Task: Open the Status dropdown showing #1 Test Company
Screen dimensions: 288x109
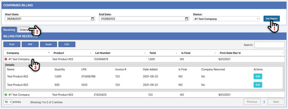Action: (226, 19)
